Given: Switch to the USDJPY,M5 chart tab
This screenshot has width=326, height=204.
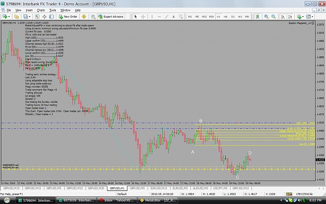Looking at the screenshot, I should pos(220,188).
